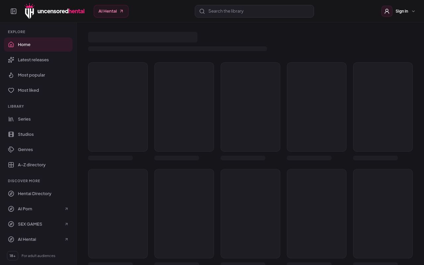Click the Most popular flame icon
This screenshot has height=265, width=424.
(x=11, y=75)
